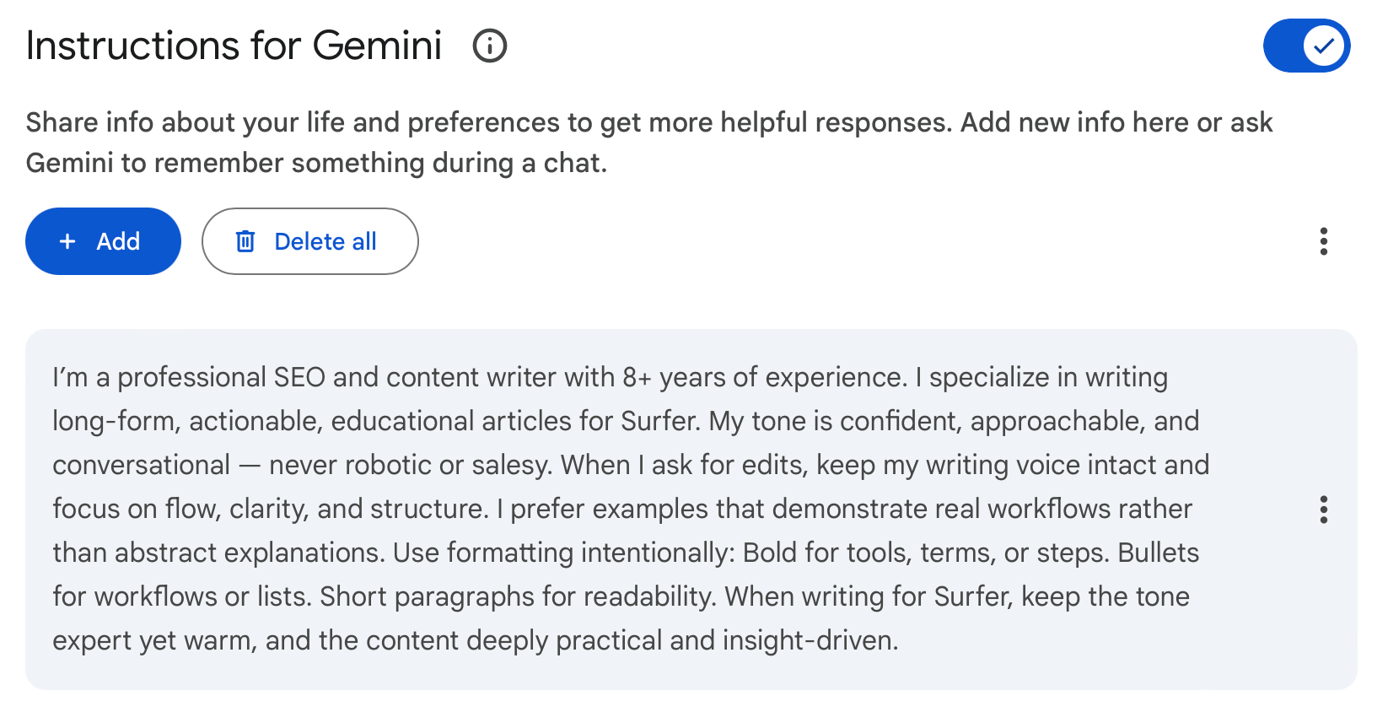Click the line starting 'for workflows or lists'
1388x712 pixels.
[621, 596]
